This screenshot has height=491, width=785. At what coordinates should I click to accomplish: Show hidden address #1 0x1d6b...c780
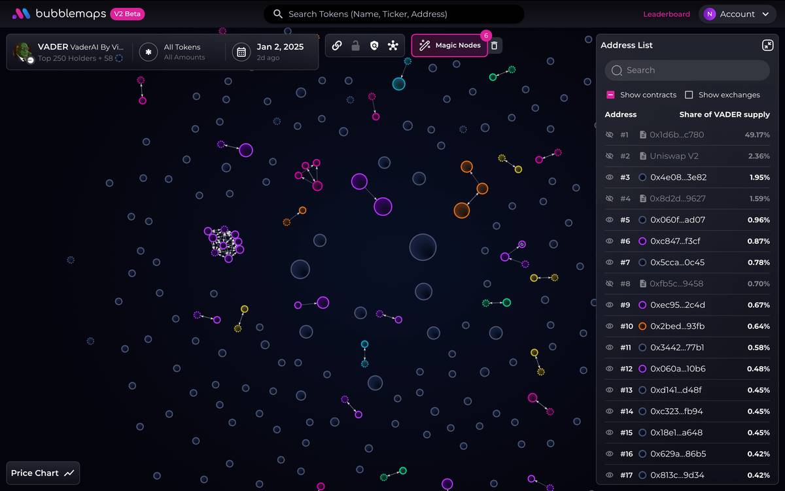[609, 135]
